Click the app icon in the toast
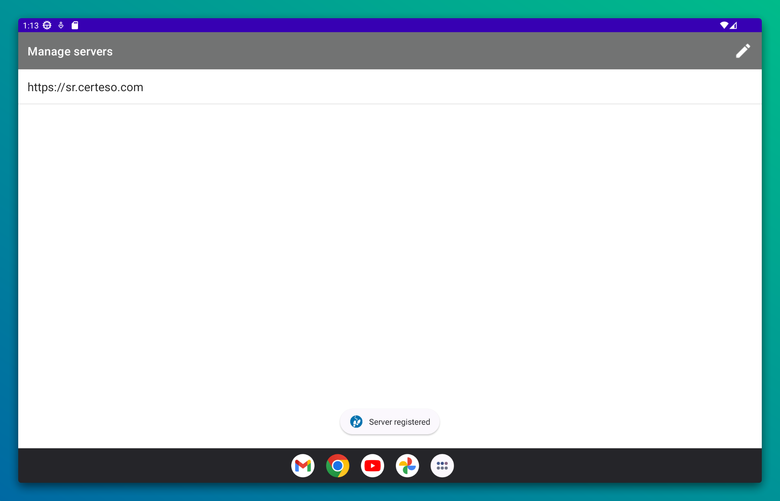780x501 pixels. [x=356, y=422]
